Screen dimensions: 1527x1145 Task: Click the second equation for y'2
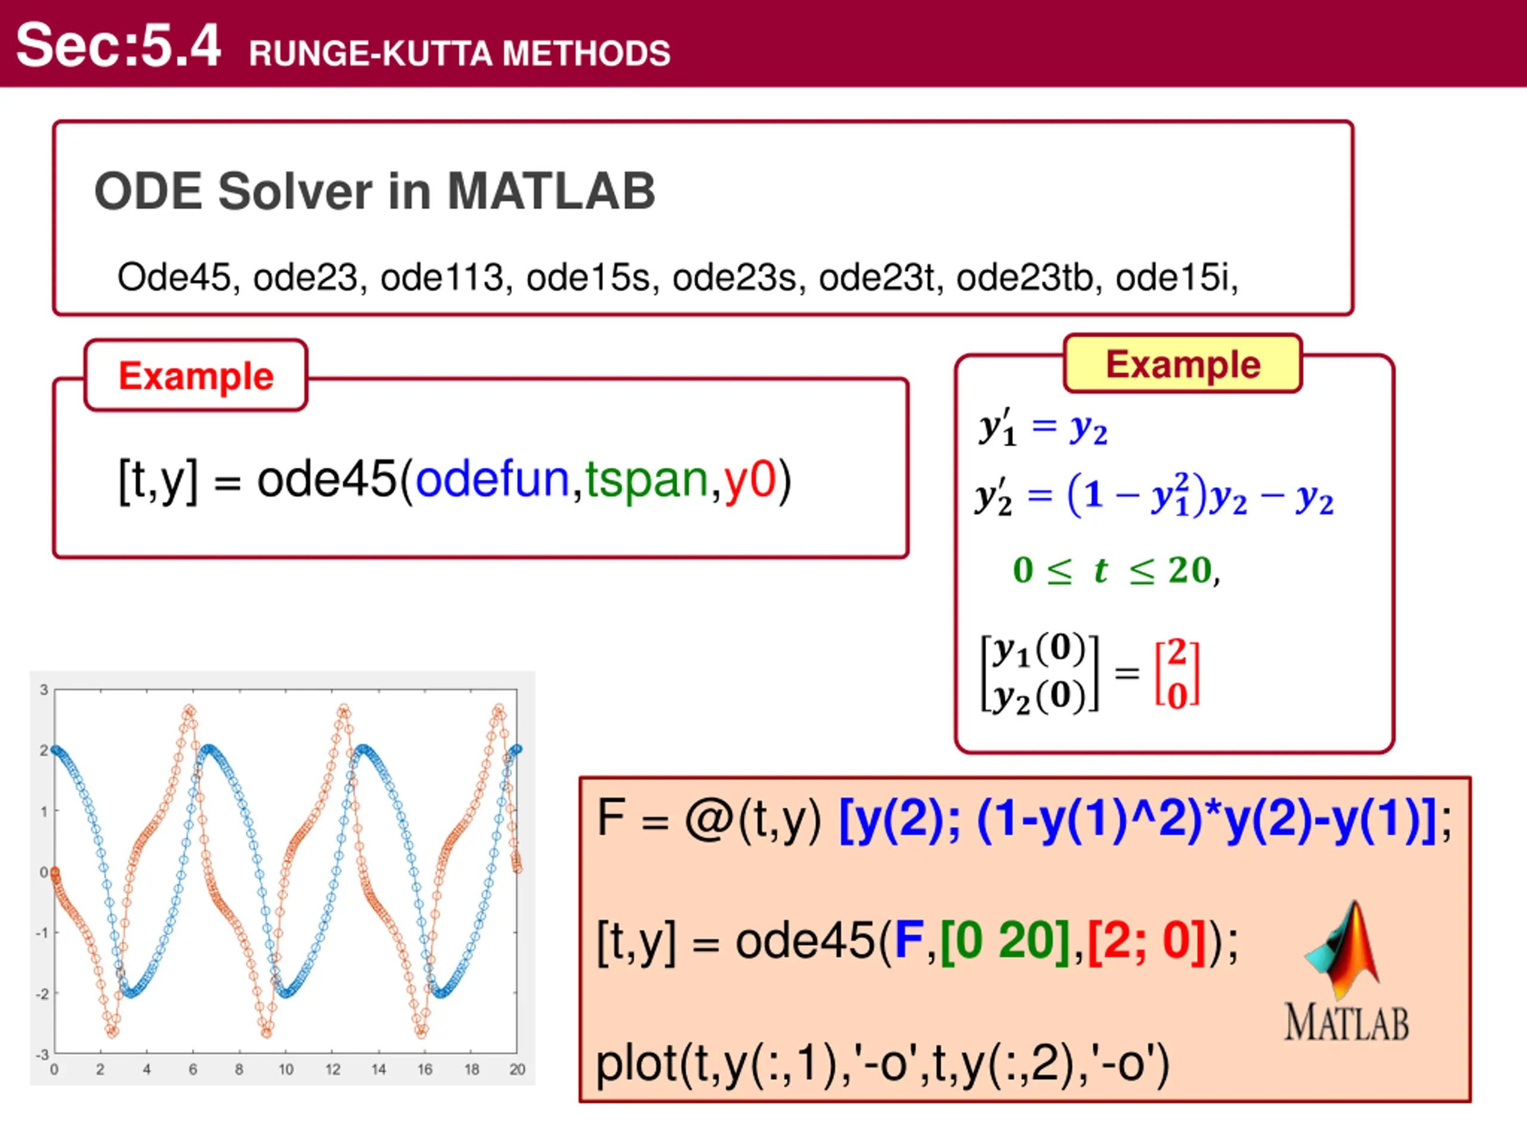(1154, 496)
